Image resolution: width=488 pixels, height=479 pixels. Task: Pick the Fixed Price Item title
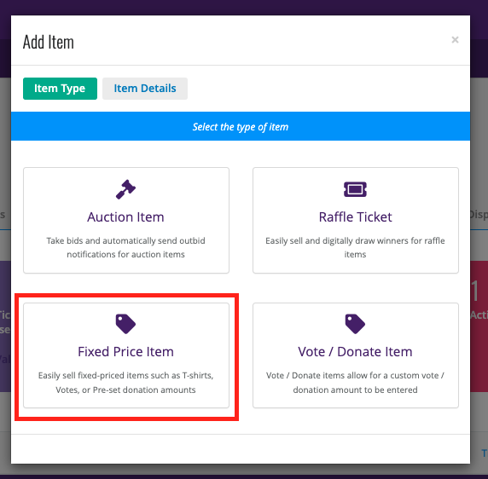tap(125, 351)
